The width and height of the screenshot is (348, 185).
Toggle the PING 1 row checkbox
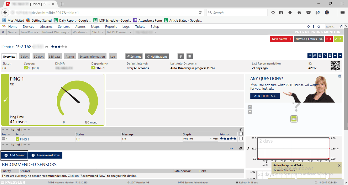tap(241, 139)
